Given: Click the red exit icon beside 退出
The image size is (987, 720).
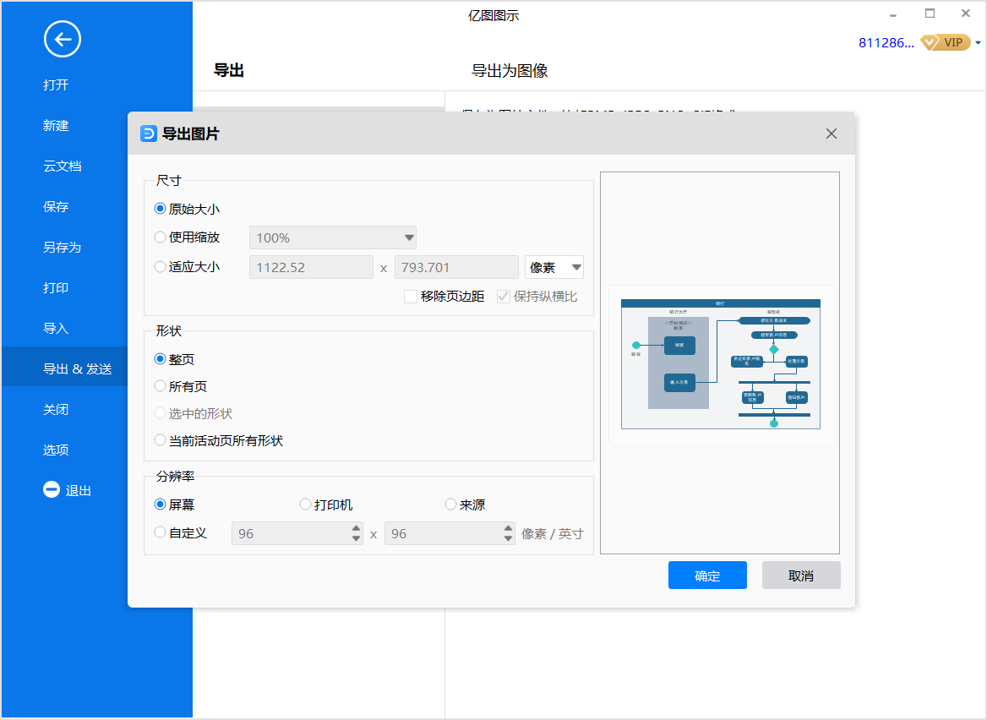Looking at the screenshot, I should [x=52, y=489].
